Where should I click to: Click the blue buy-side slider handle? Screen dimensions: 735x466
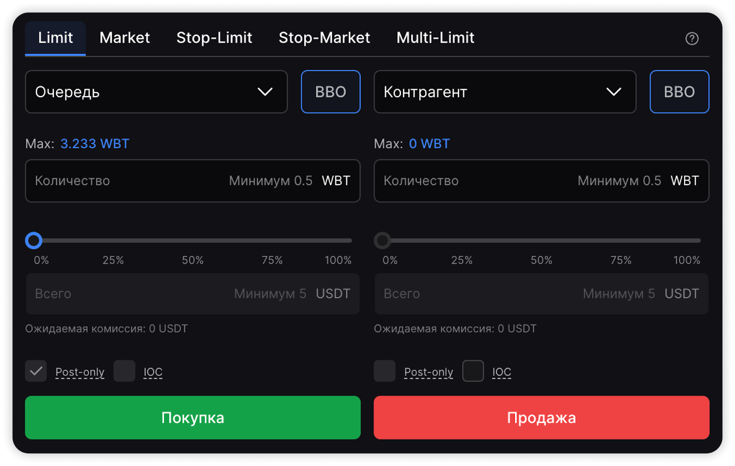34,241
